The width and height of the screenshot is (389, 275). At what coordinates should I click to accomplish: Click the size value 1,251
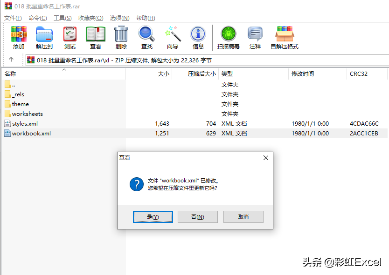coord(162,134)
